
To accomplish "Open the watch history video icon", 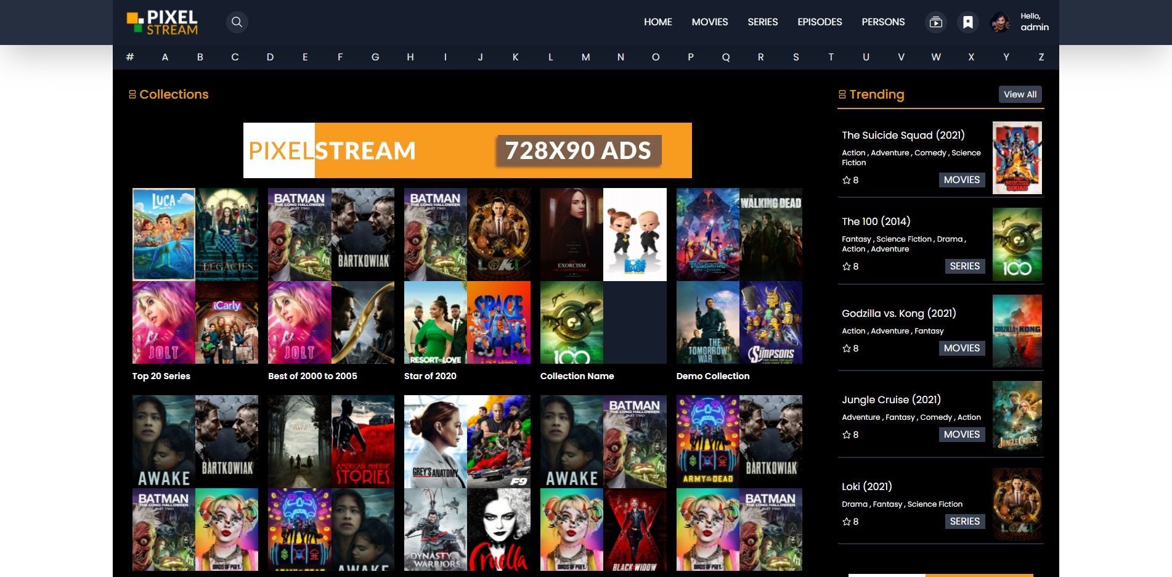I will 935,22.
